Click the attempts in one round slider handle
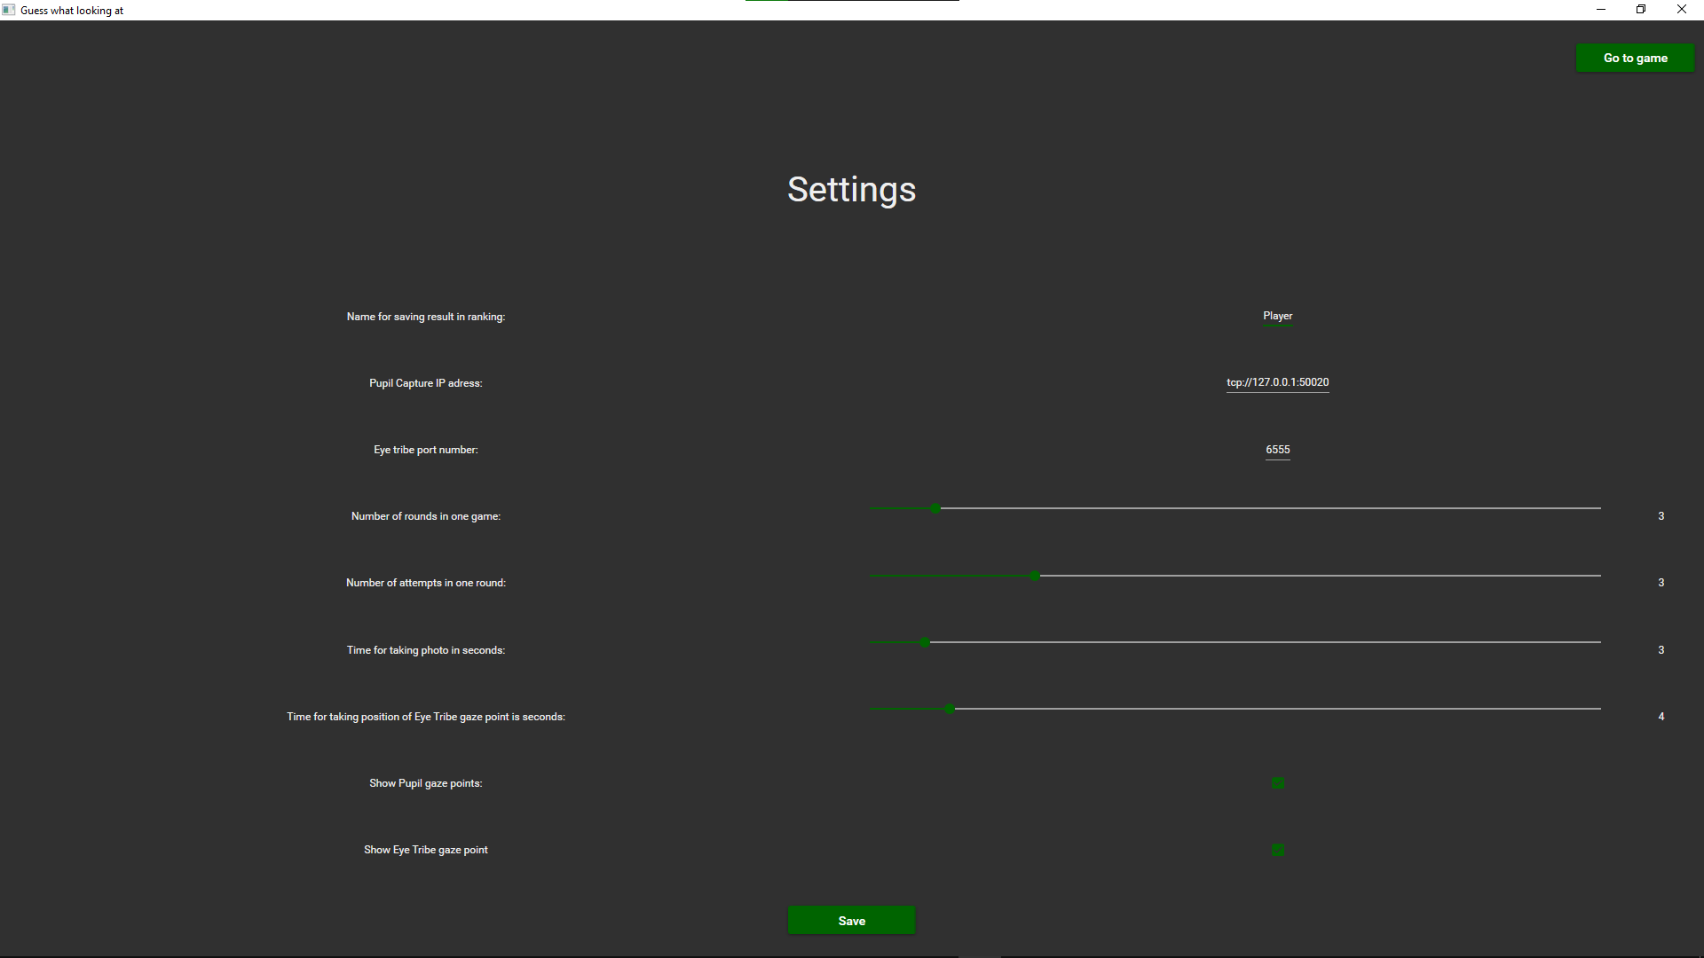 pyautogui.click(x=1035, y=576)
